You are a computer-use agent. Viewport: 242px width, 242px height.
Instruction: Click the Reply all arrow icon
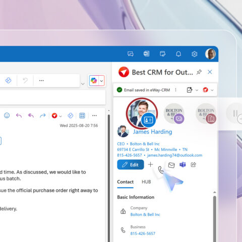click(31, 115)
